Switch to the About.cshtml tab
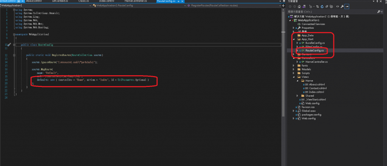The width and height of the screenshot is (387, 166). (34, 1)
